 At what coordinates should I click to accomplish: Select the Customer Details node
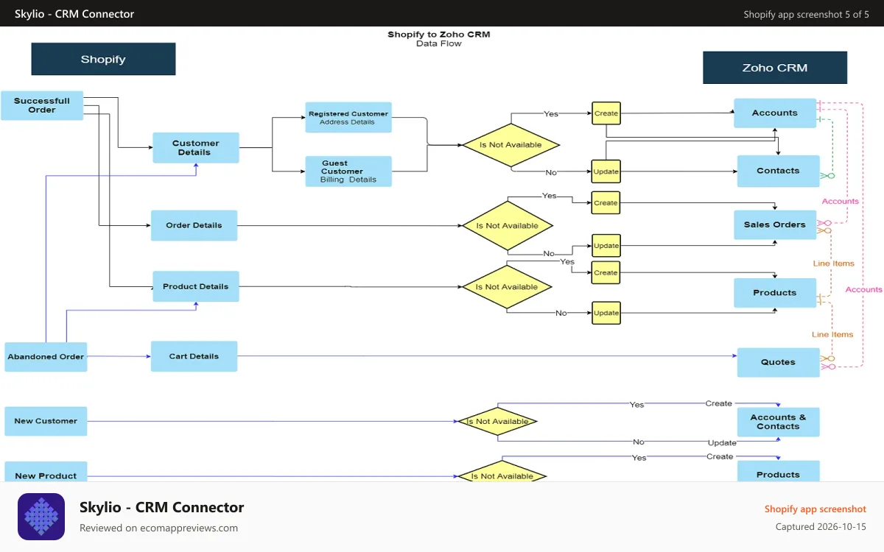(x=196, y=148)
